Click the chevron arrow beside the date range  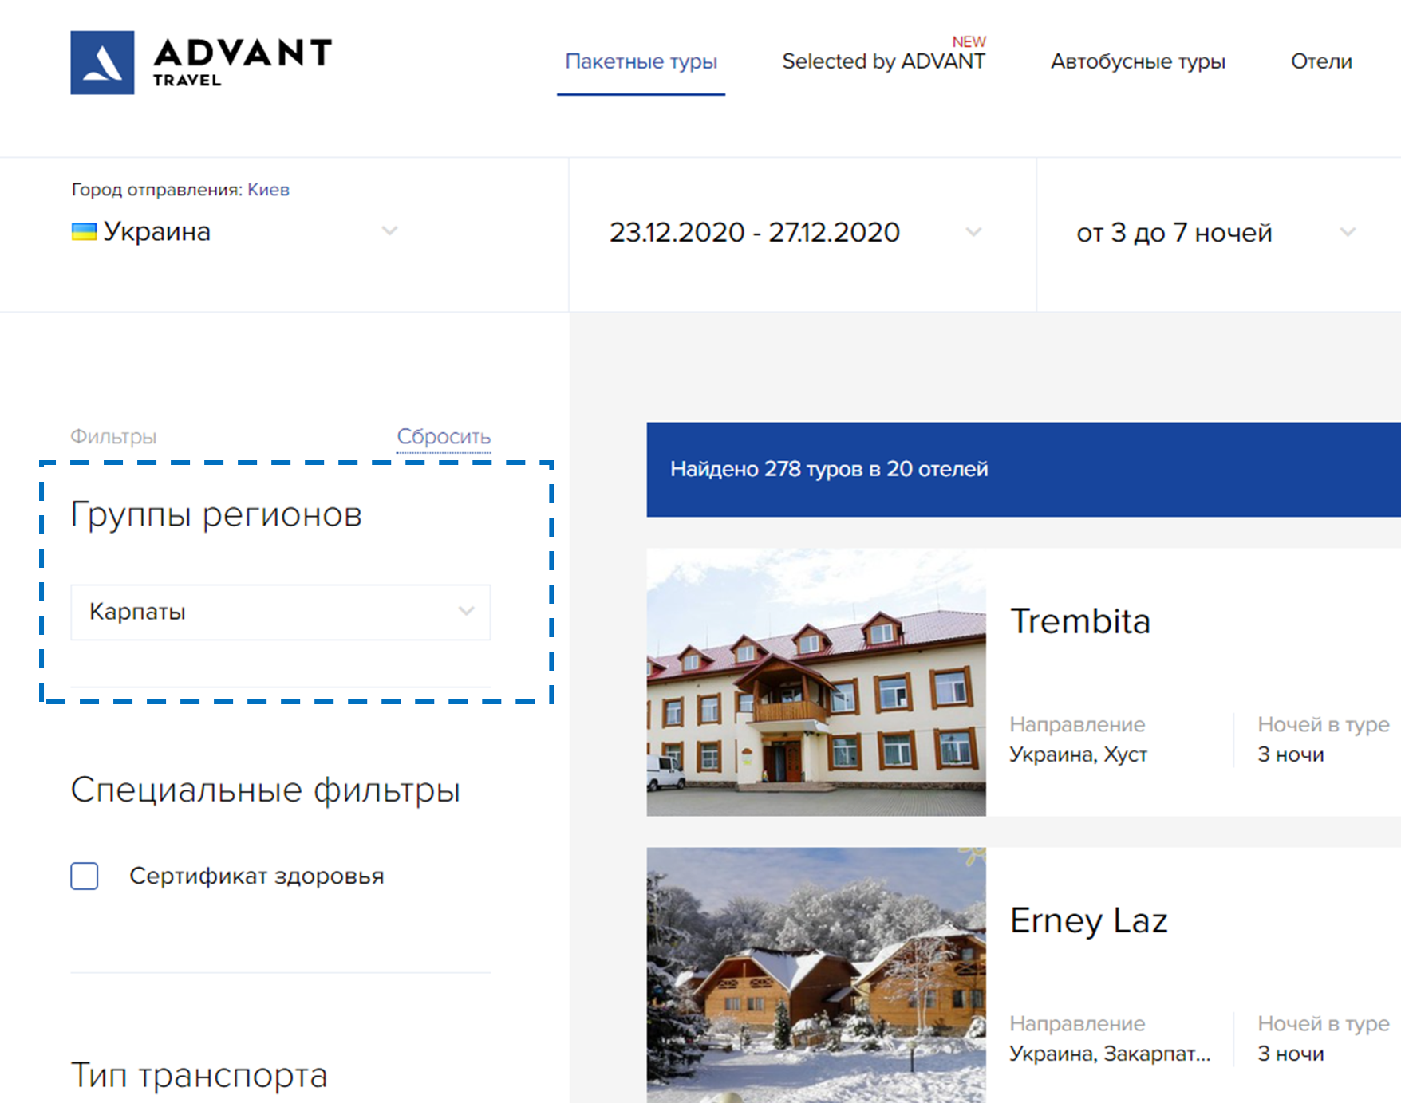[973, 232]
